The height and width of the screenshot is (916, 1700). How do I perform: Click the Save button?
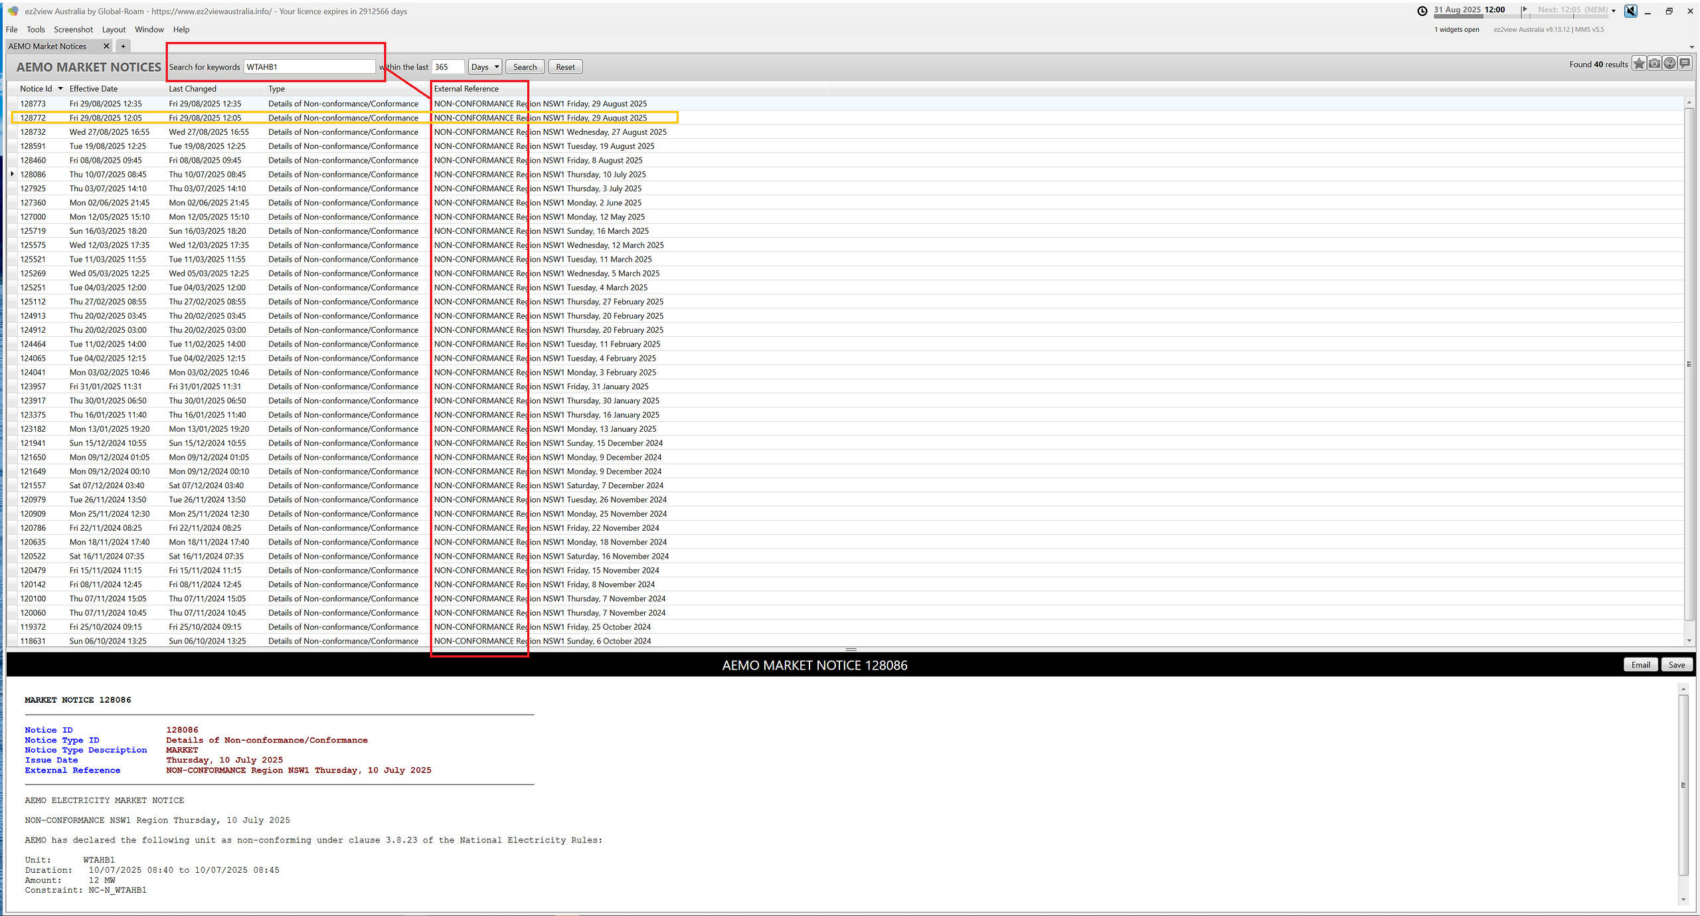click(x=1677, y=665)
